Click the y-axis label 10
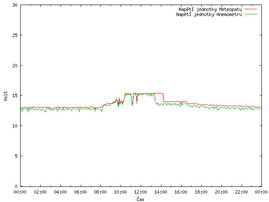Image resolution: width=269 pixels, height=202 pixels. (x=15, y=126)
